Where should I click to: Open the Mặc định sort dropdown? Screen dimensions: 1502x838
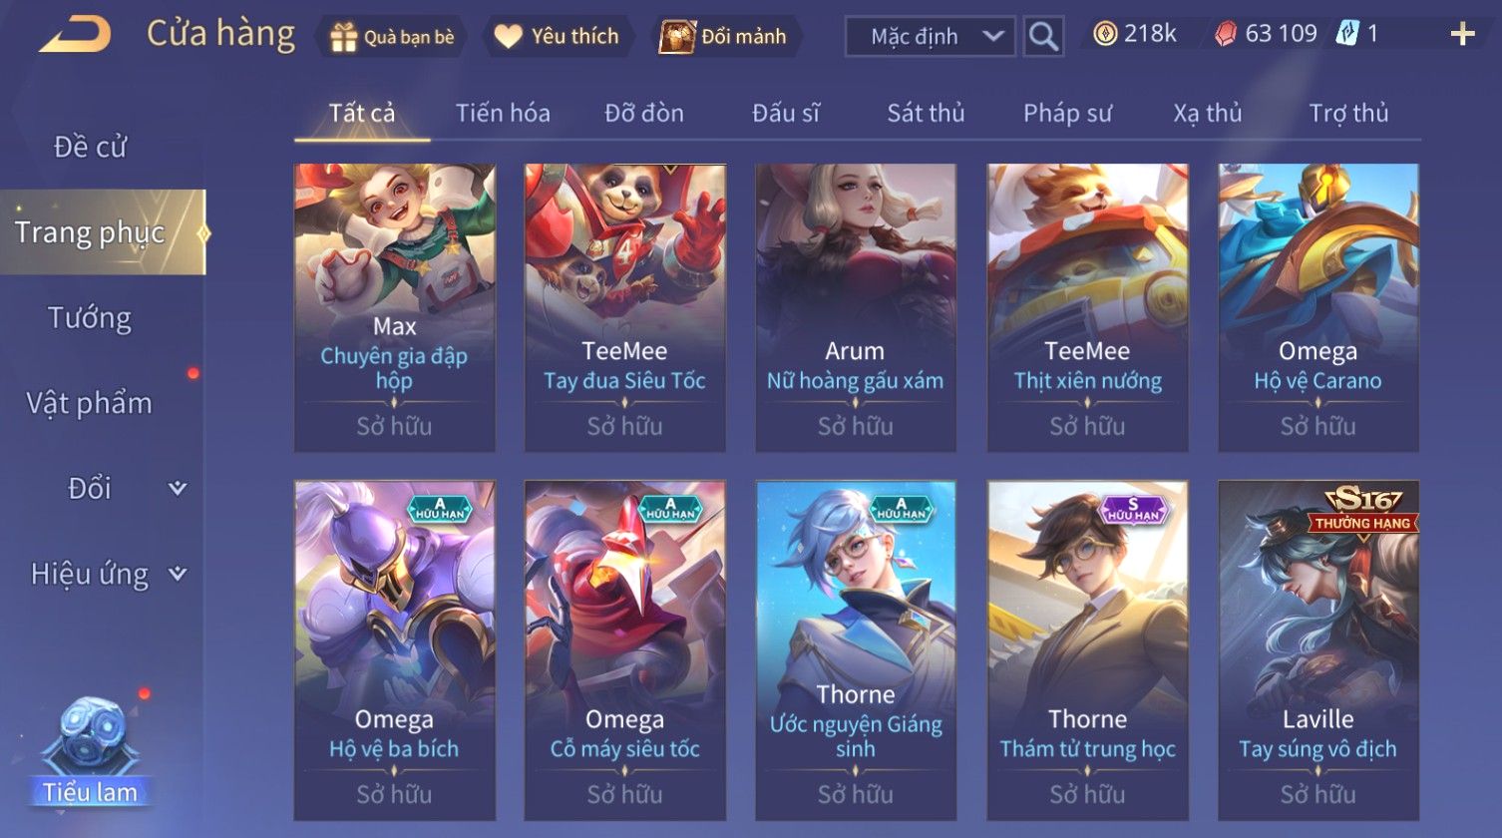click(930, 37)
